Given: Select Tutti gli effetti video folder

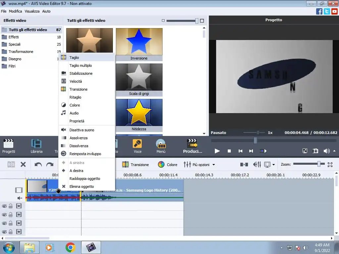Looking at the screenshot, I should (x=31, y=30).
